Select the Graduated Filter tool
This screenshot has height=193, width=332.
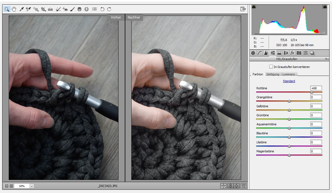79,9
